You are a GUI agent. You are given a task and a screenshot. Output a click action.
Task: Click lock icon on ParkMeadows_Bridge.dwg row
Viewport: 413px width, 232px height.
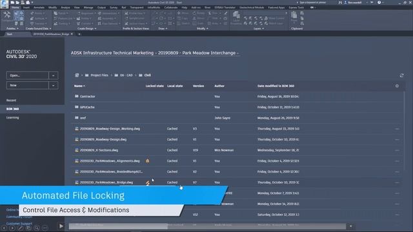coord(148,182)
